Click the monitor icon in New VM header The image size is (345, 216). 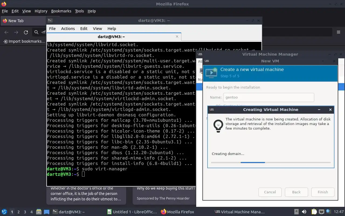(211, 73)
